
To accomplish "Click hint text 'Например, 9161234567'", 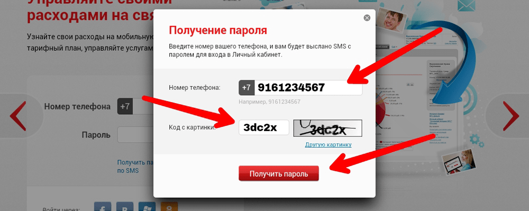I will (x=270, y=102).
